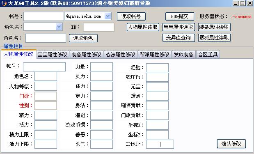Open the 心法属性修改 tab
The width and height of the screenshot is (254, 154).
point(121,55)
